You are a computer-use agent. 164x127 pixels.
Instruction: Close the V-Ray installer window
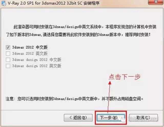point(156,2)
